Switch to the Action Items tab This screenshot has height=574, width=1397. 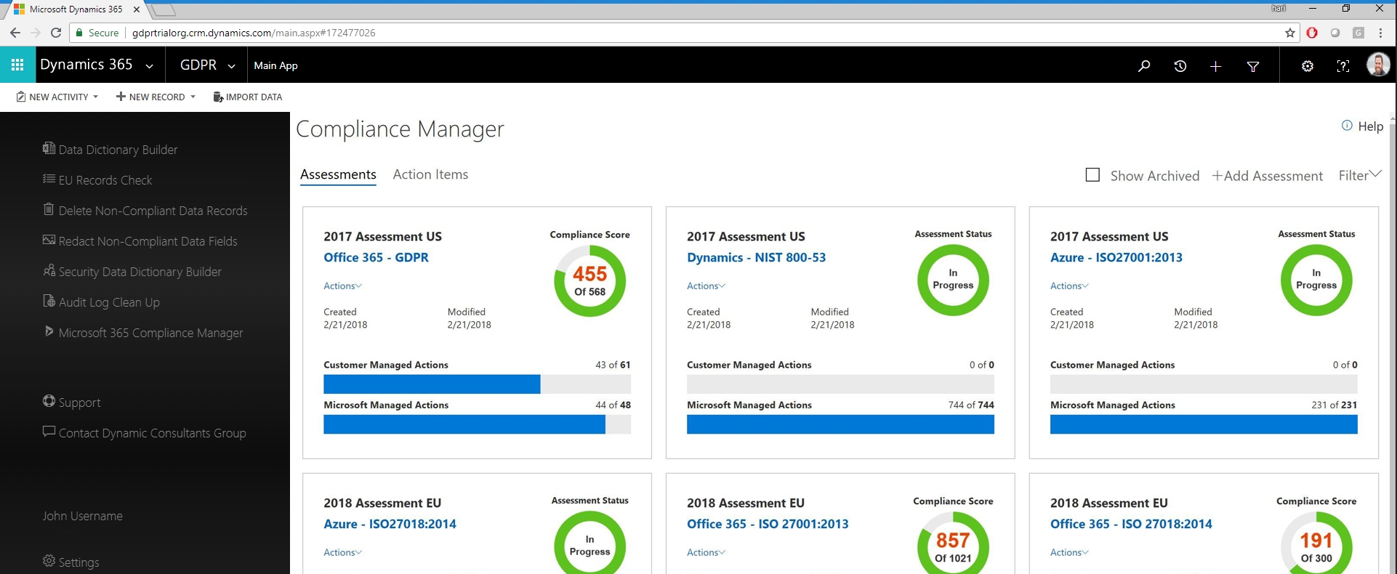pyautogui.click(x=430, y=174)
